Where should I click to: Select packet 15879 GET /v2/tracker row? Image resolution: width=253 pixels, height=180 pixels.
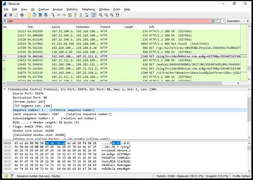(x=121, y=73)
